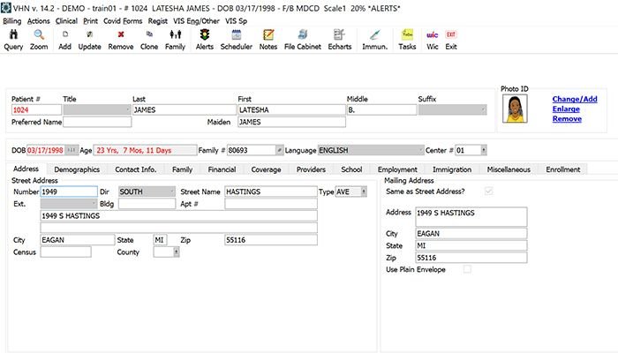
Task: Switch to the Demographics tab
Action: (x=77, y=169)
